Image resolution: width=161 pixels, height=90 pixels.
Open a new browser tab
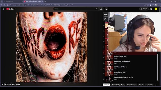pos(45,2)
